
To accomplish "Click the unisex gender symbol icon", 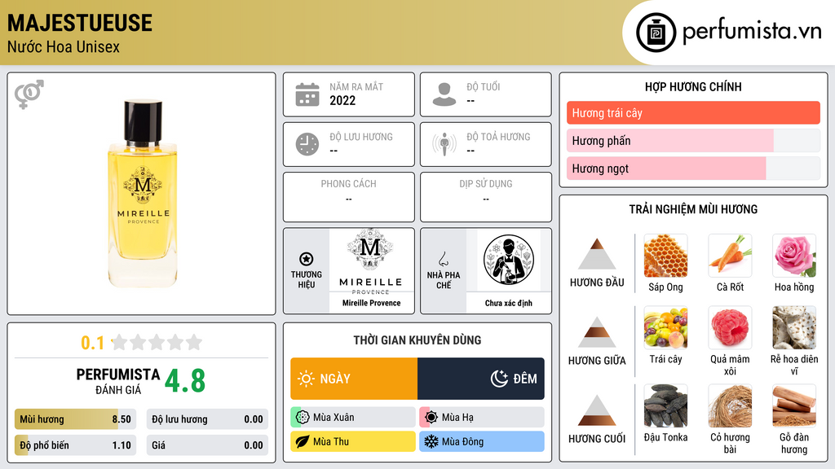I will pos(29,94).
